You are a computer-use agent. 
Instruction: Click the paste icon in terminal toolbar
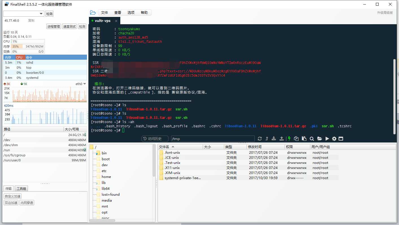(x=304, y=139)
